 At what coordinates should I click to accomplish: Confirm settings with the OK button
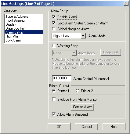click(x=59, y=127)
